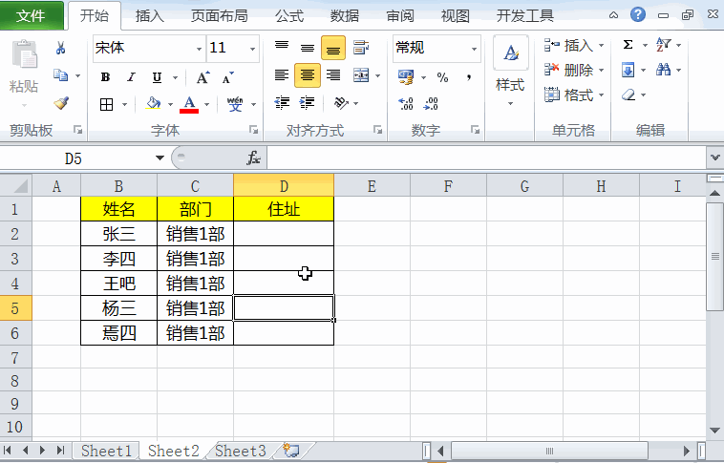Open number format dropdown 常规
This screenshot has height=463, width=724.
(474, 49)
